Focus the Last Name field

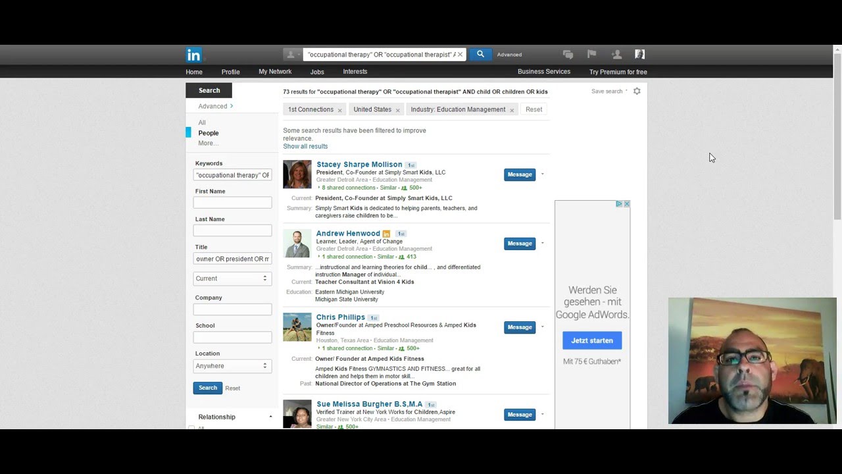click(x=232, y=230)
